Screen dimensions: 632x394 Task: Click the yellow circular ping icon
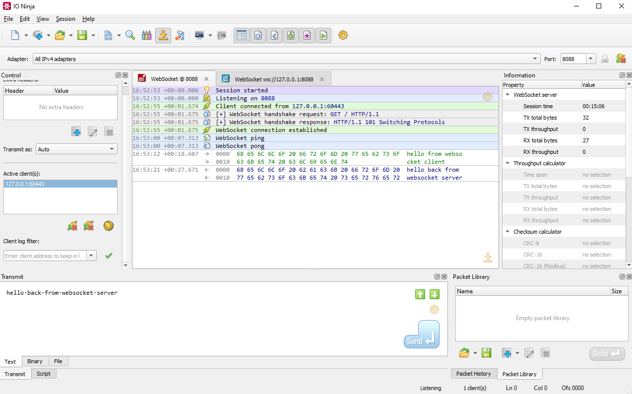pos(109,226)
